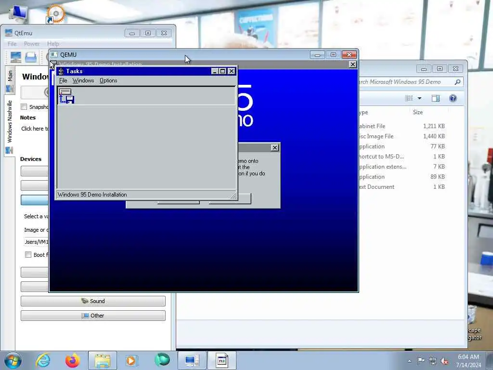Switch to the Main tab in QtEmu
Image resolution: width=493 pixels, height=370 pixels.
click(x=10, y=80)
